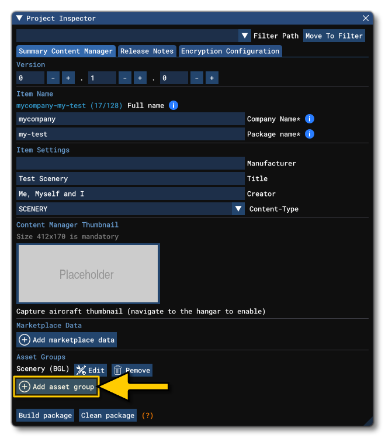The width and height of the screenshot is (385, 438).
Task: Open the Filter Path dropdown arrow
Action: coord(245,36)
